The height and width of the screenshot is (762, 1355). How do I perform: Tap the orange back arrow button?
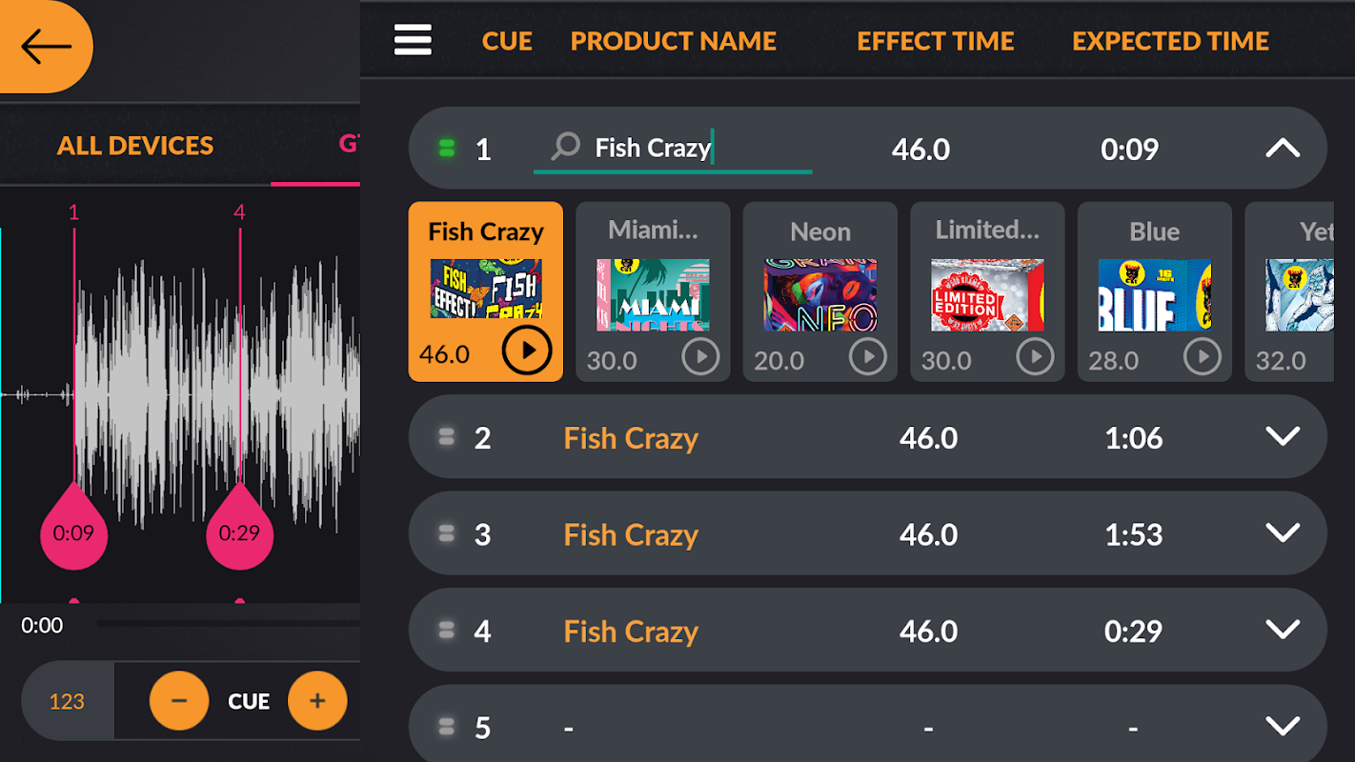46,46
